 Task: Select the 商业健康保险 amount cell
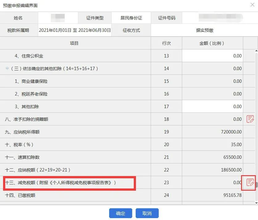(213, 81)
